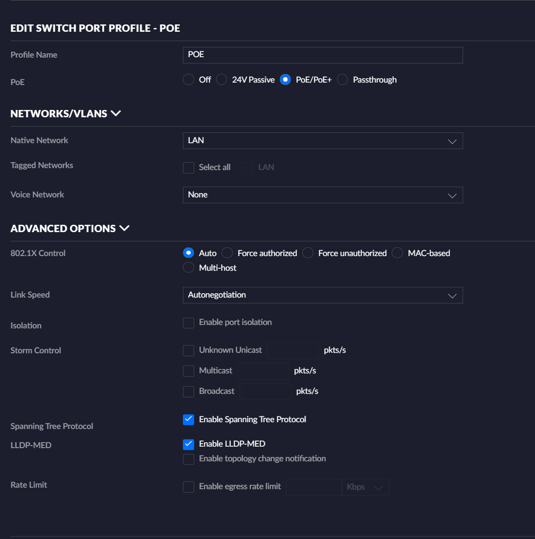Screen dimensions: 535x539
Task: Open the Voice Network dropdown
Action: 322,195
